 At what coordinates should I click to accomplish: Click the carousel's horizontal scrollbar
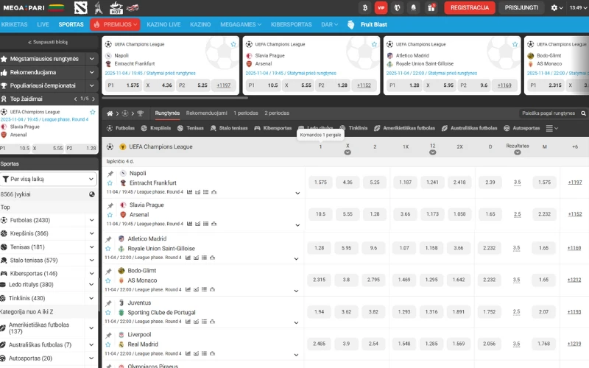coord(177,97)
